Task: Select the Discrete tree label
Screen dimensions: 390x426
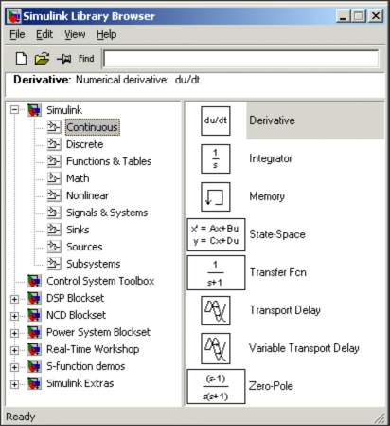Action: click(85, 144)
